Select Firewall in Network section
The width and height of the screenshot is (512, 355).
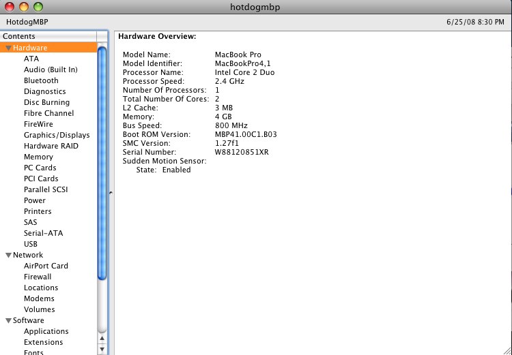coord(38,277)
